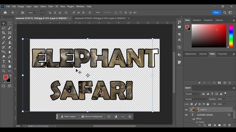Click the Share button
Image resolution: width=236 pixels, height=132 pixels.
[x=216, y=12]
